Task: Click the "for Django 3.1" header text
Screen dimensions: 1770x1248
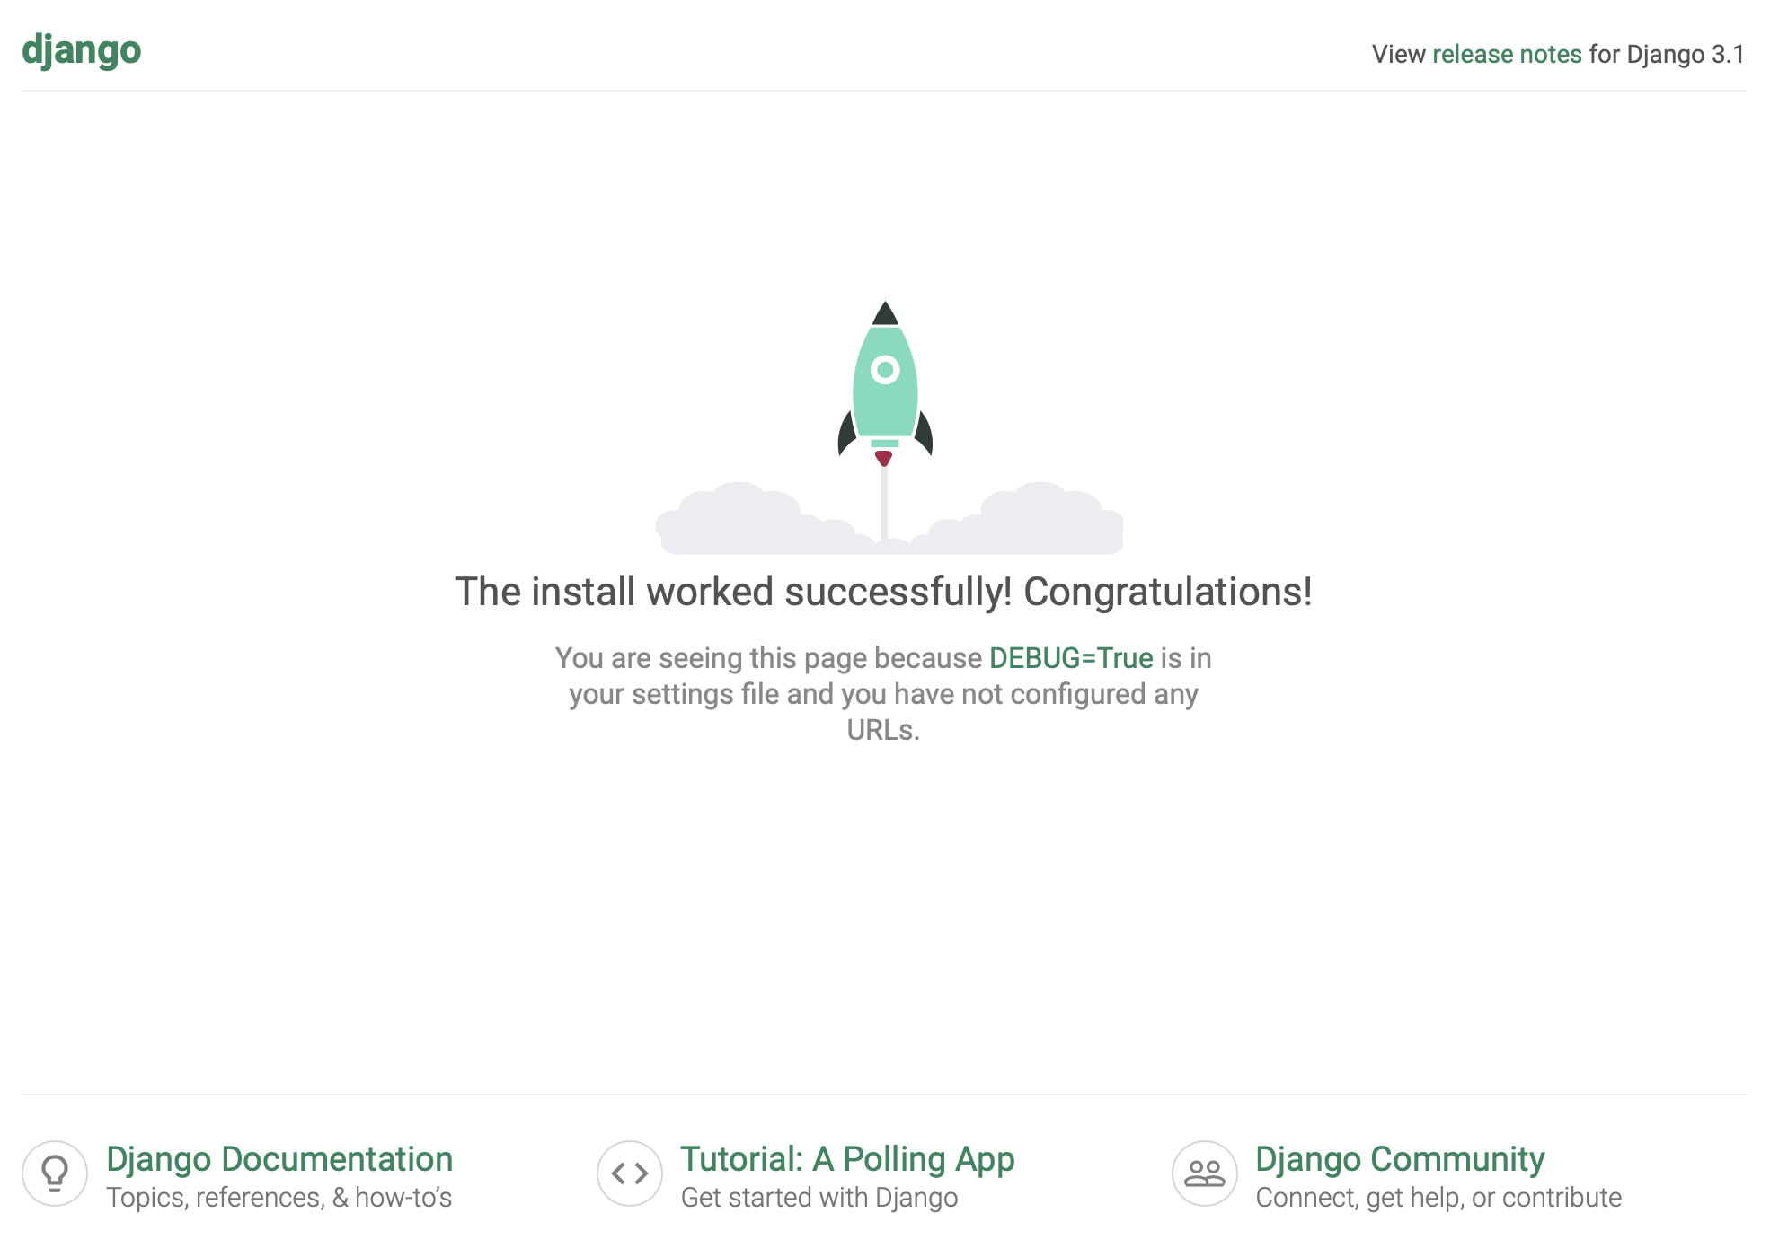Action: tap(1667, 54)
